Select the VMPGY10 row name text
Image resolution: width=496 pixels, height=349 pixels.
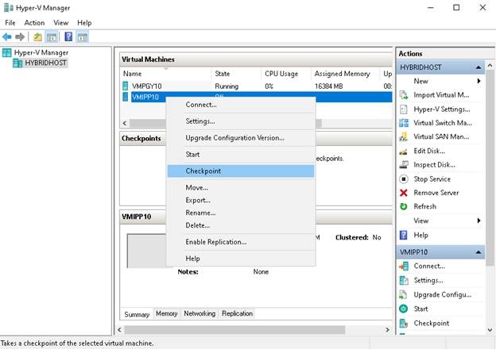[x=147, y=86]
